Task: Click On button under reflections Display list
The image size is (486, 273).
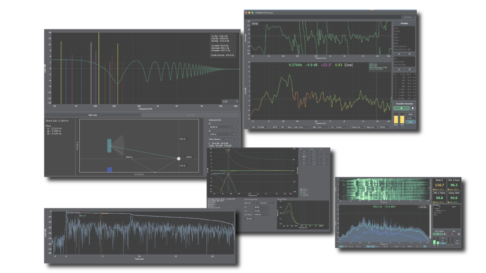Action: point(399,54)
